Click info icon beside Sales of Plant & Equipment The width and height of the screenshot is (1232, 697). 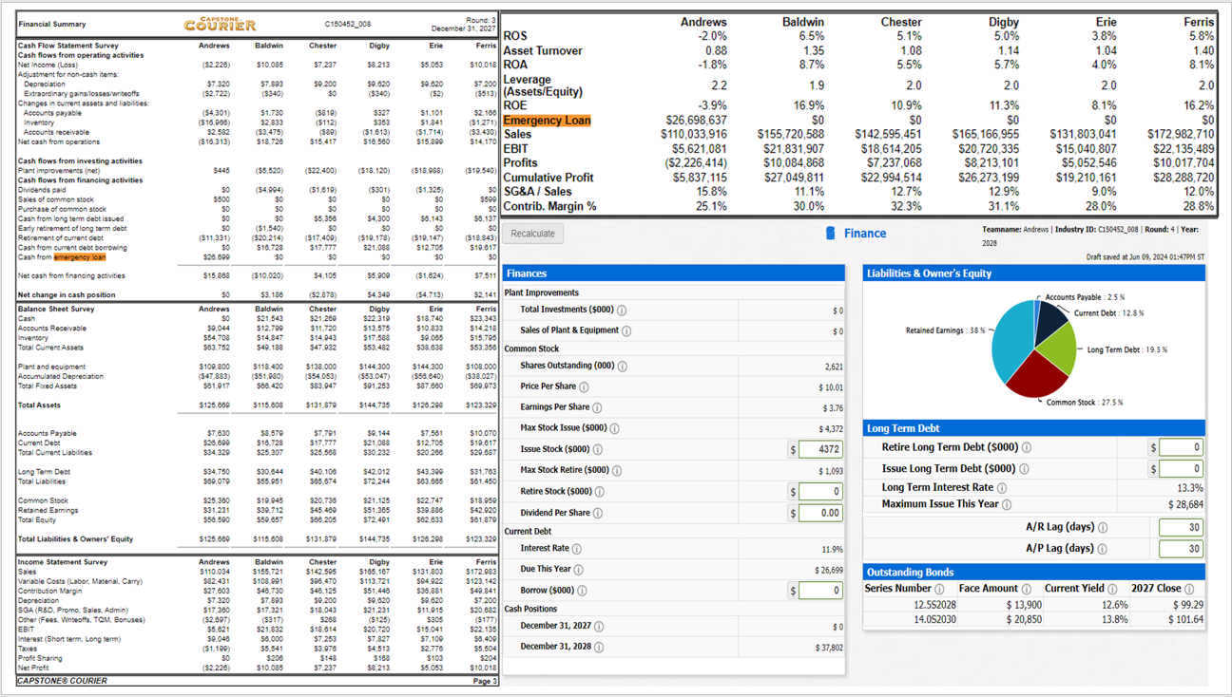point(626,330)
